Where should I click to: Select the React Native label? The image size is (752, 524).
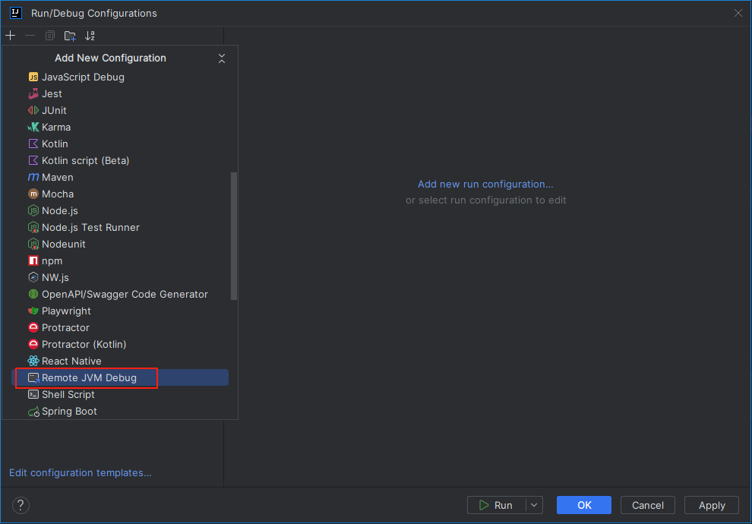pos(71,361)
